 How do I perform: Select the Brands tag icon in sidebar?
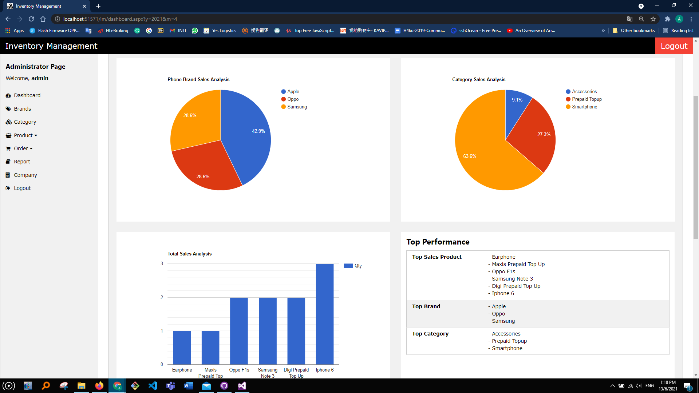pos(8,108)
